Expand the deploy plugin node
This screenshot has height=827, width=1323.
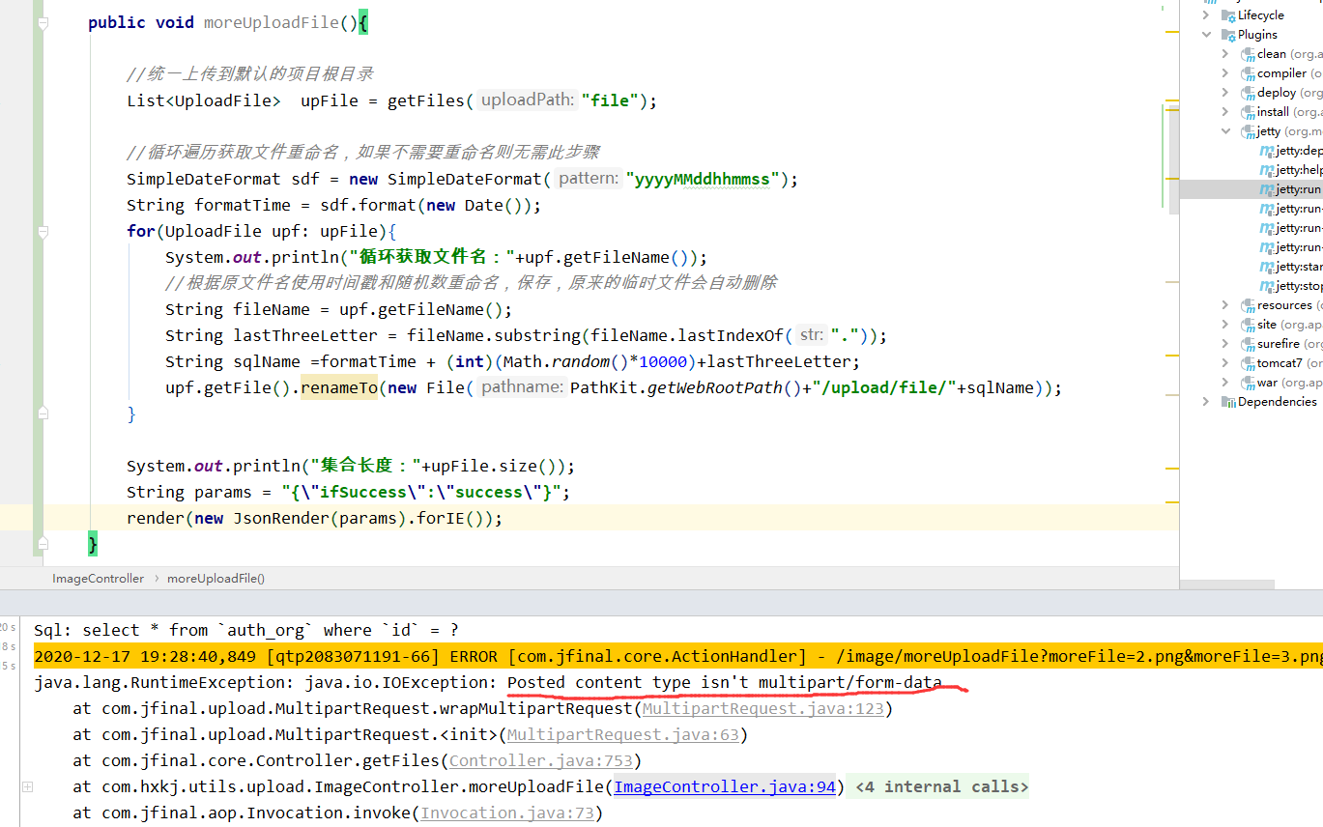coord(1225,93)
